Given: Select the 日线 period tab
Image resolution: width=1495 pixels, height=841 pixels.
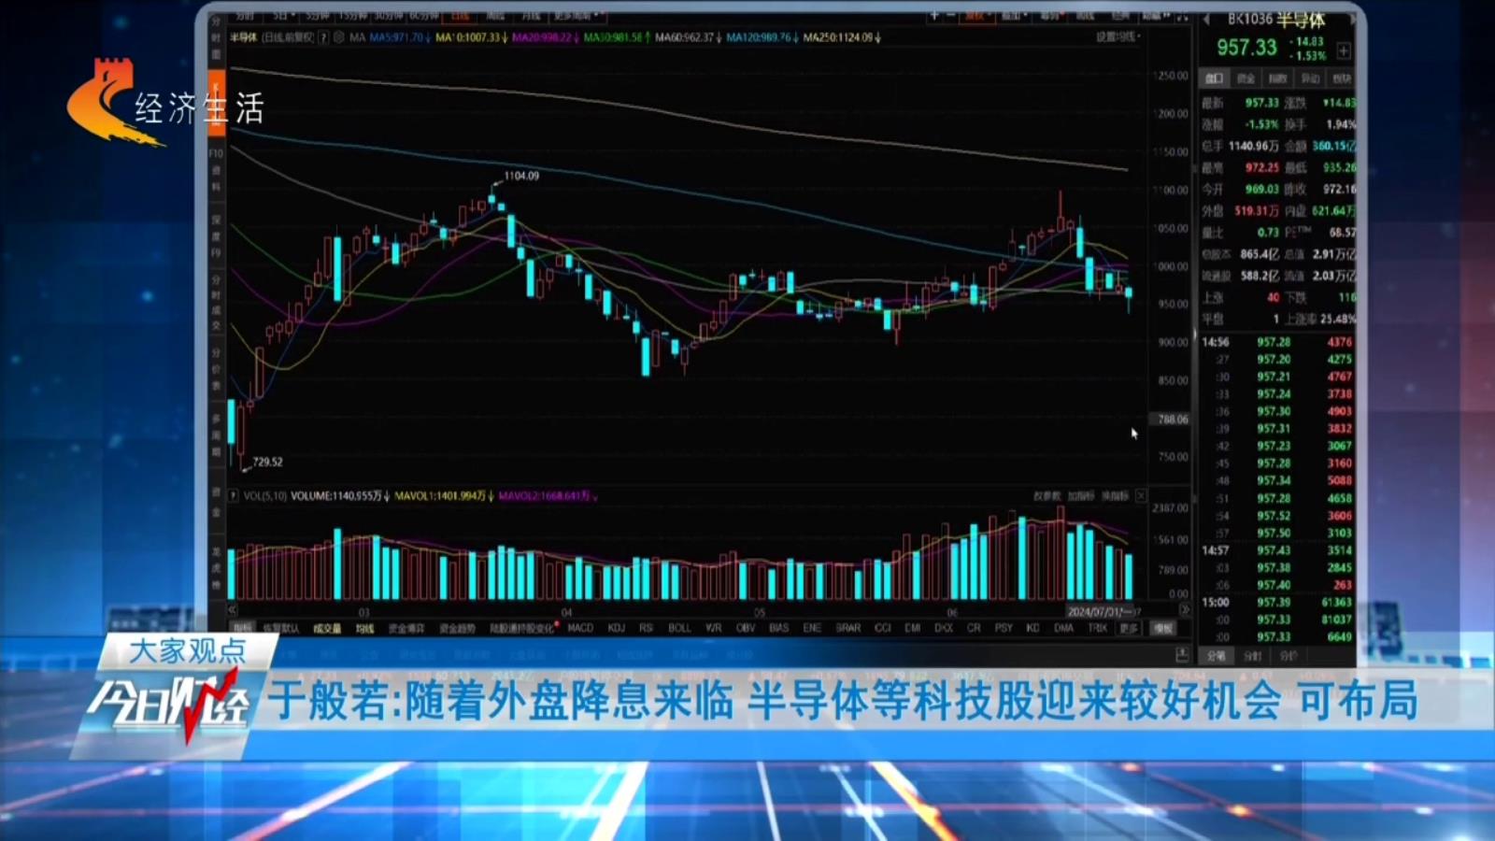Looking at the screenshot, I should [461, 16].
